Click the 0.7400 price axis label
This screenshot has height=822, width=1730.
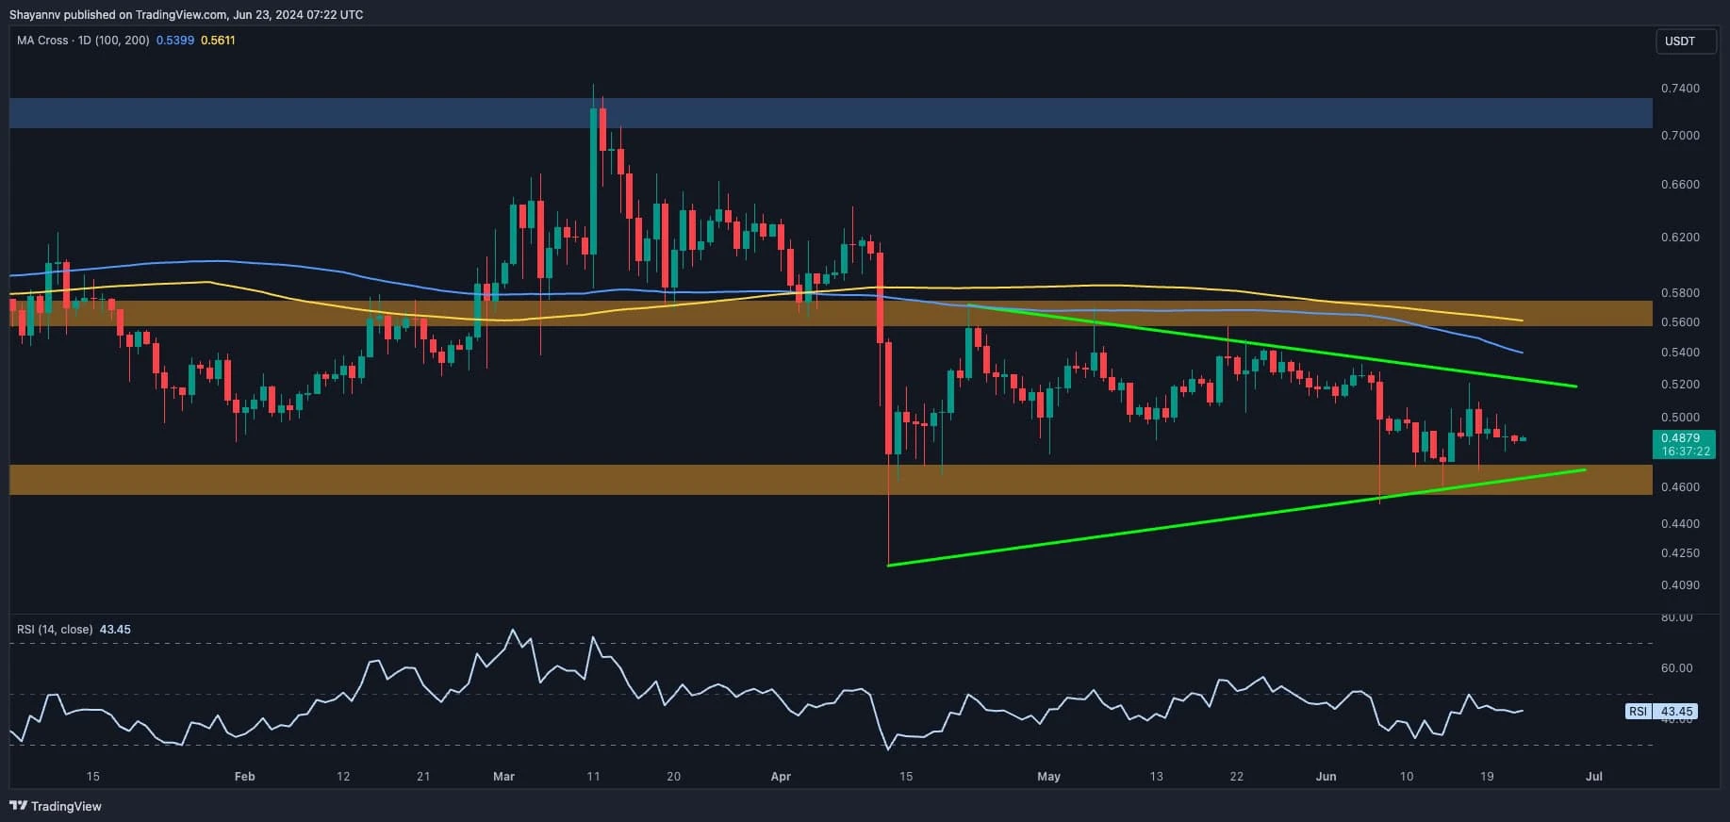pyautogui.click(x=1680, y=89)
